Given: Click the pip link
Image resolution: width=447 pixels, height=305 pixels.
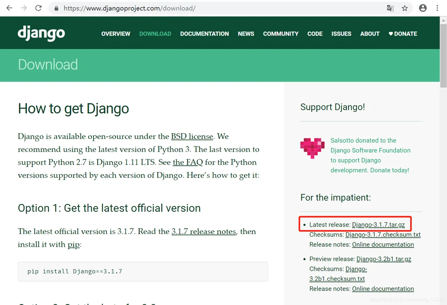Looking at the screenshot, I should 74,244.
